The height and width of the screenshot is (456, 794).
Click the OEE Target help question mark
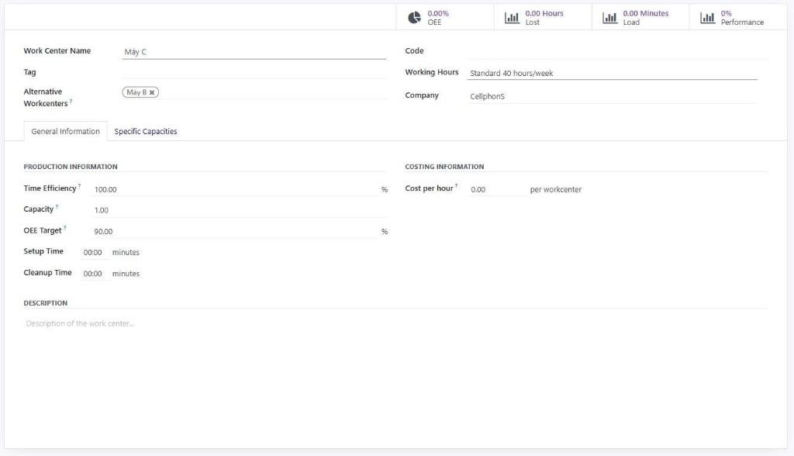pos(64,229)
